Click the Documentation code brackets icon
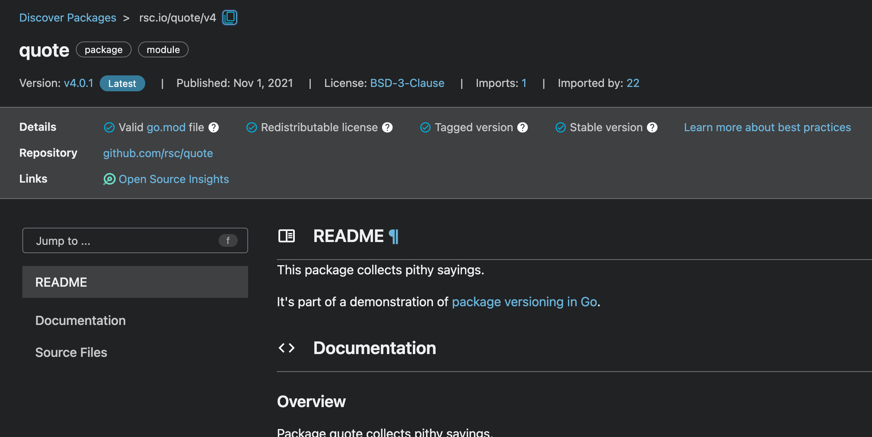The image size is (872, 437). tap(286, 348)
